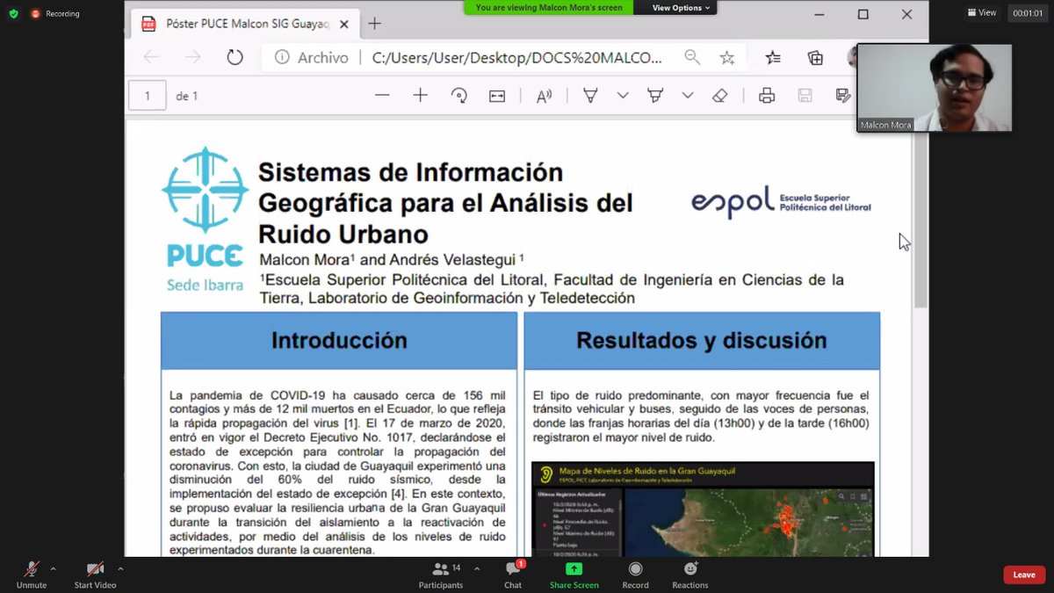Viewport: 1054px width, 593px height.
Task: Click the address bar file path
Action: [517, 57]
